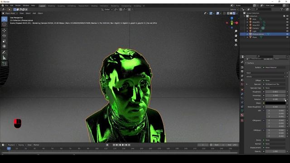
Task: Toggle viewport overlays button
Action: [218, 13]
